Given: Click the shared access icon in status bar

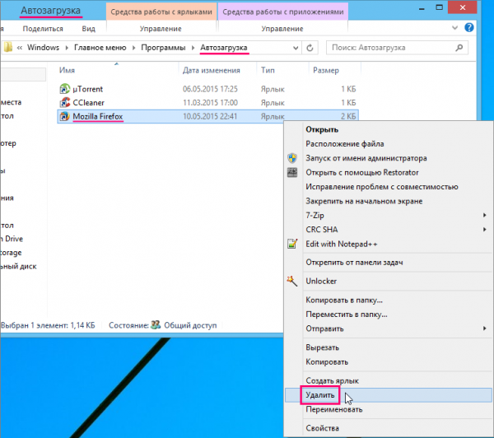Looking at the screenshot, I should [156, 325].
